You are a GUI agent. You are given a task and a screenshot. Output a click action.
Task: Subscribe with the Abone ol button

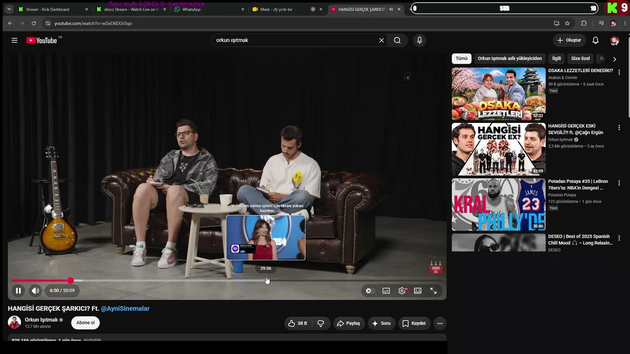(x=85, y=323)
